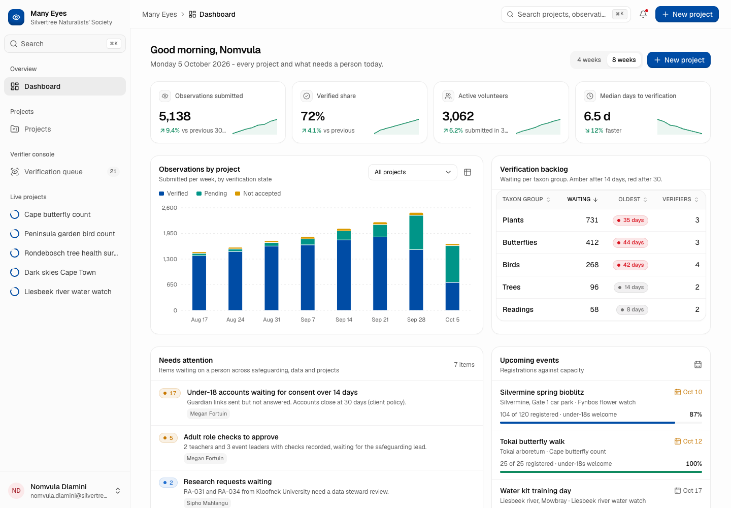The image size is (731, 508).
Task: Expand the account switcher chevron
Action: point(118,491)
